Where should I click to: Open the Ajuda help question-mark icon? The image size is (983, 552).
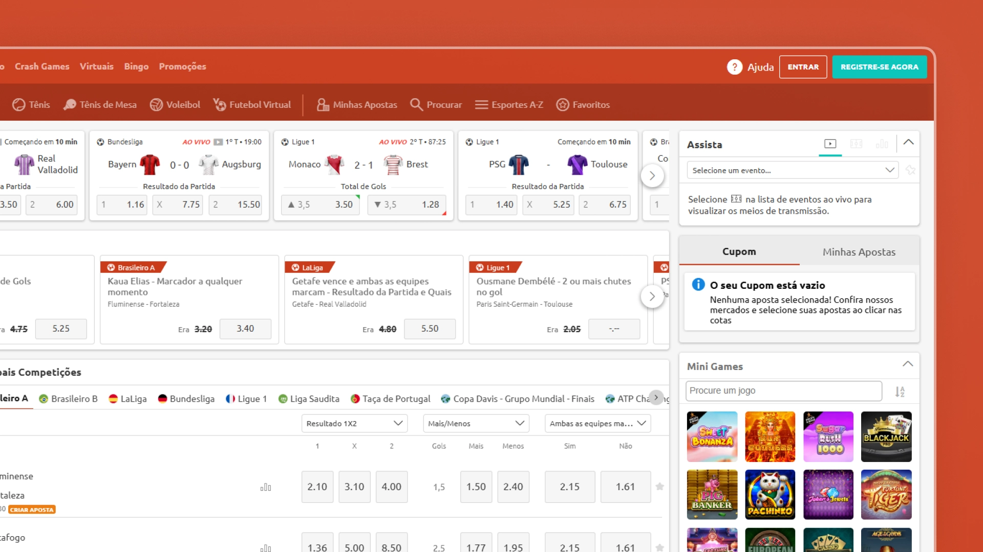click(735, 67)
